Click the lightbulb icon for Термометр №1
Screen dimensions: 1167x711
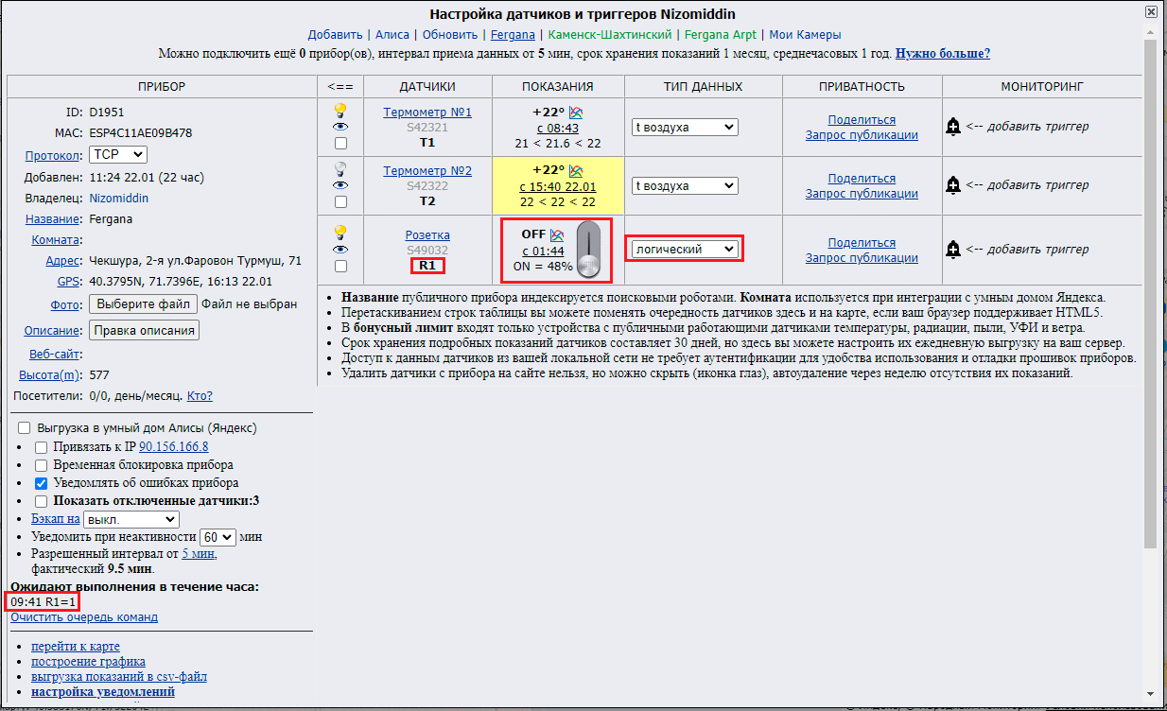tap(340, 111)
